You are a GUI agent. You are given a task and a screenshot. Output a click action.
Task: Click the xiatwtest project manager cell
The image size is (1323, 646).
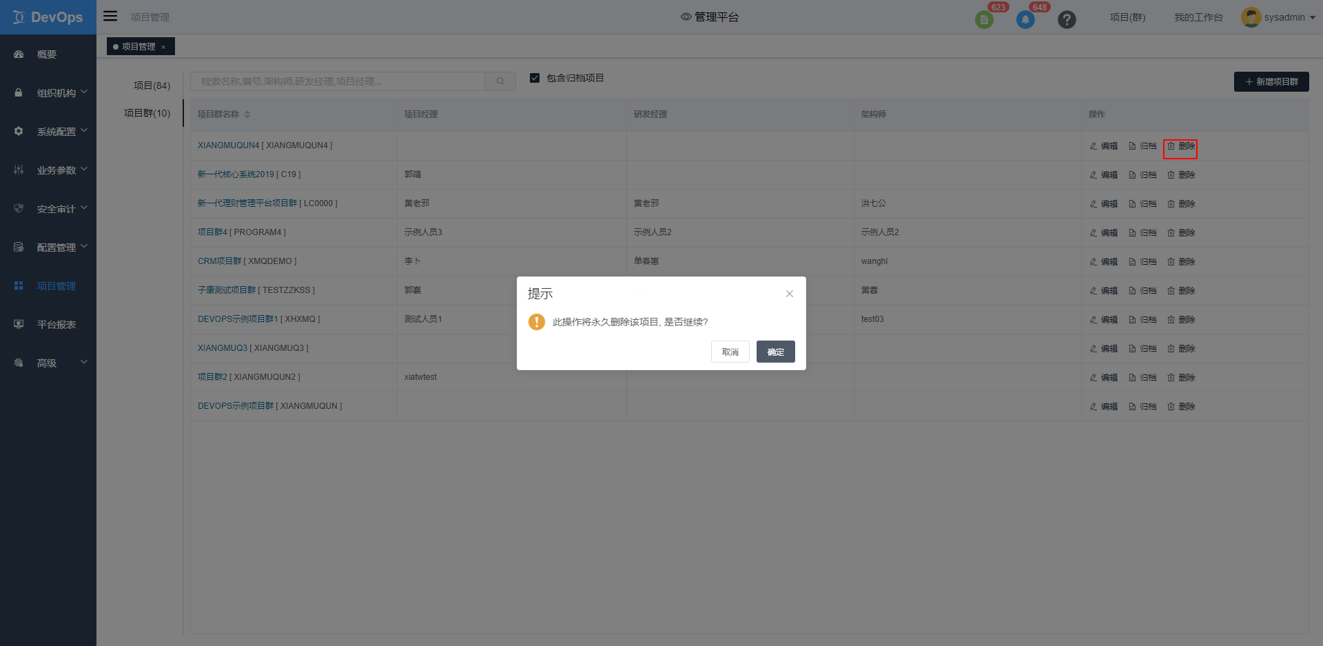point(420,377)
